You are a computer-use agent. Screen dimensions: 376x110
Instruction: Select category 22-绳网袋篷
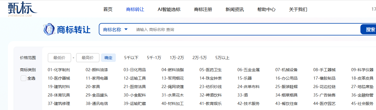click(x=173, y=87)
